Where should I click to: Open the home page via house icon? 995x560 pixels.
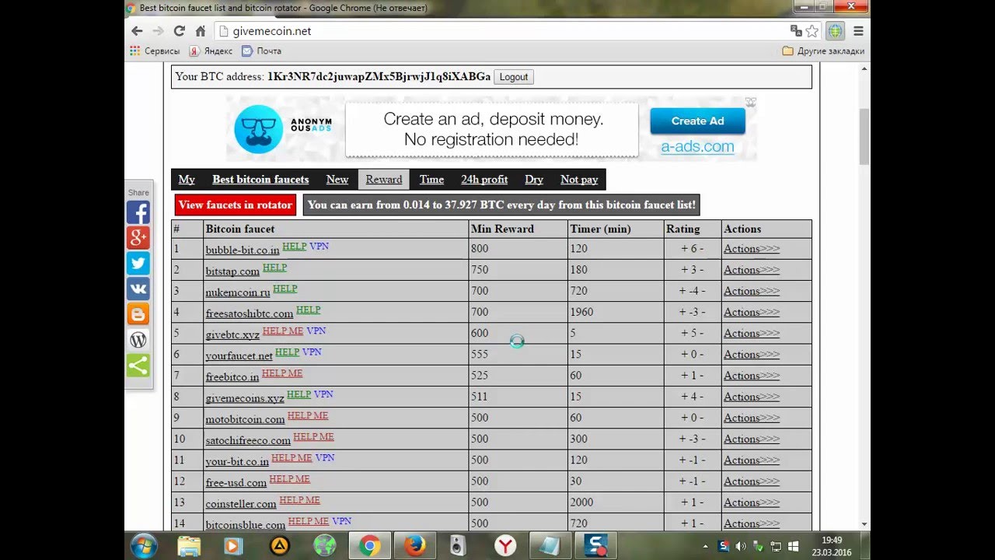click(200, 31)
